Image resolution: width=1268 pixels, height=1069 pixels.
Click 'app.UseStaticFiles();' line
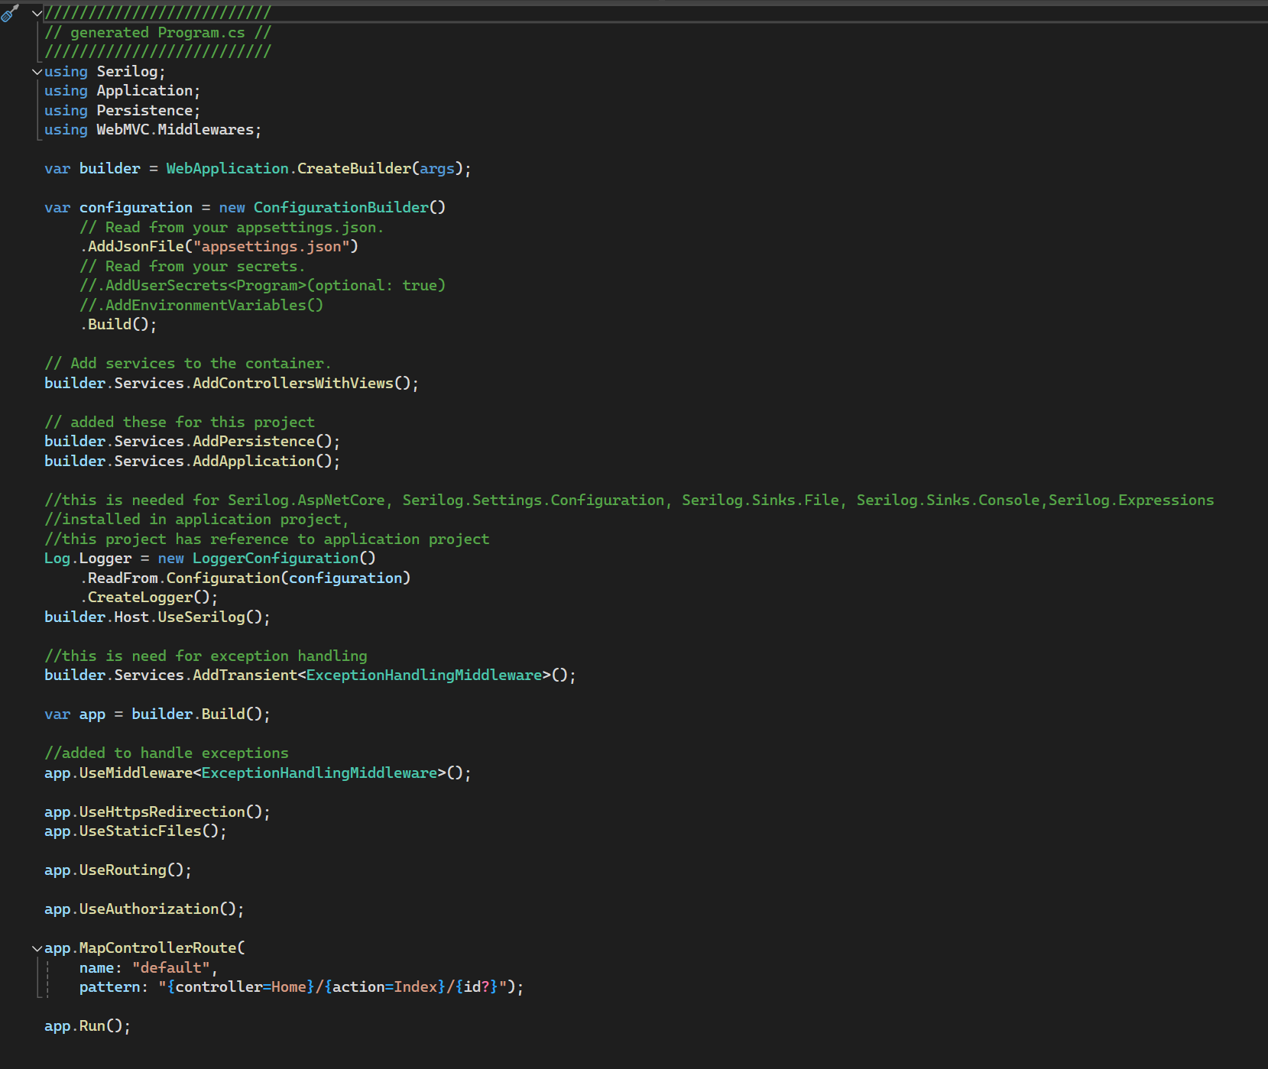coord(135,831)
